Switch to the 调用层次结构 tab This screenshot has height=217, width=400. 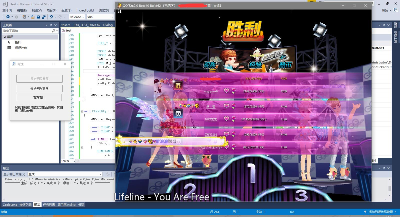[x=66, y=204]
